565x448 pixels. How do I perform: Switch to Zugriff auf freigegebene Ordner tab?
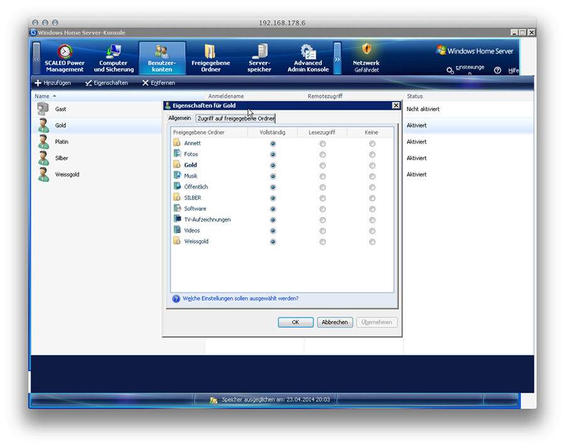coord(235,118)
